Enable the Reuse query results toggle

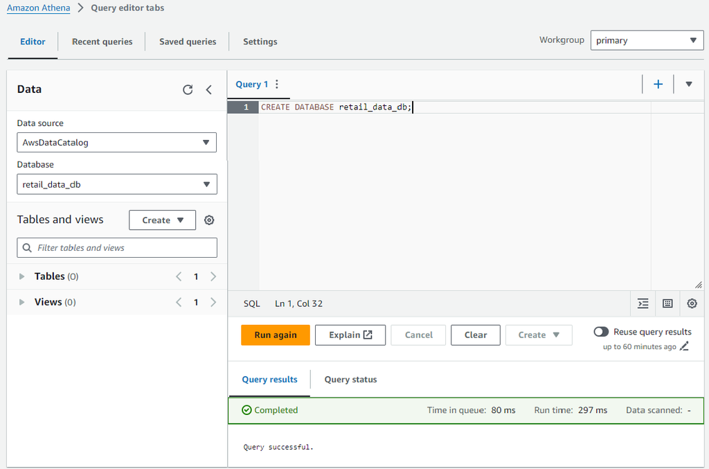[600, 331]
